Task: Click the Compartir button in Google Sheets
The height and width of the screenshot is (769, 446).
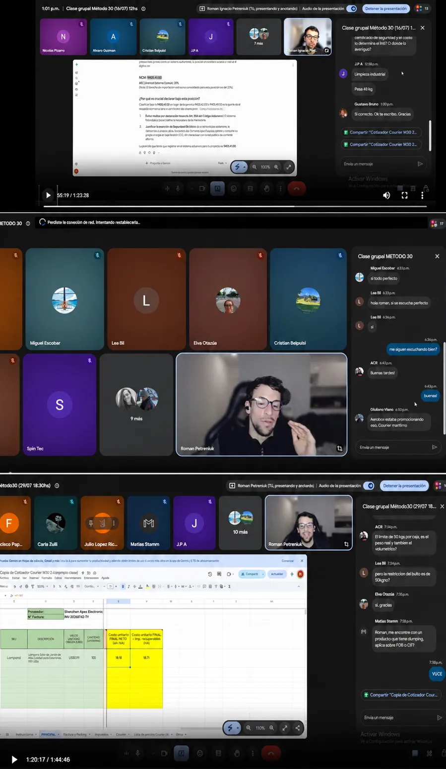Action: 250,574
